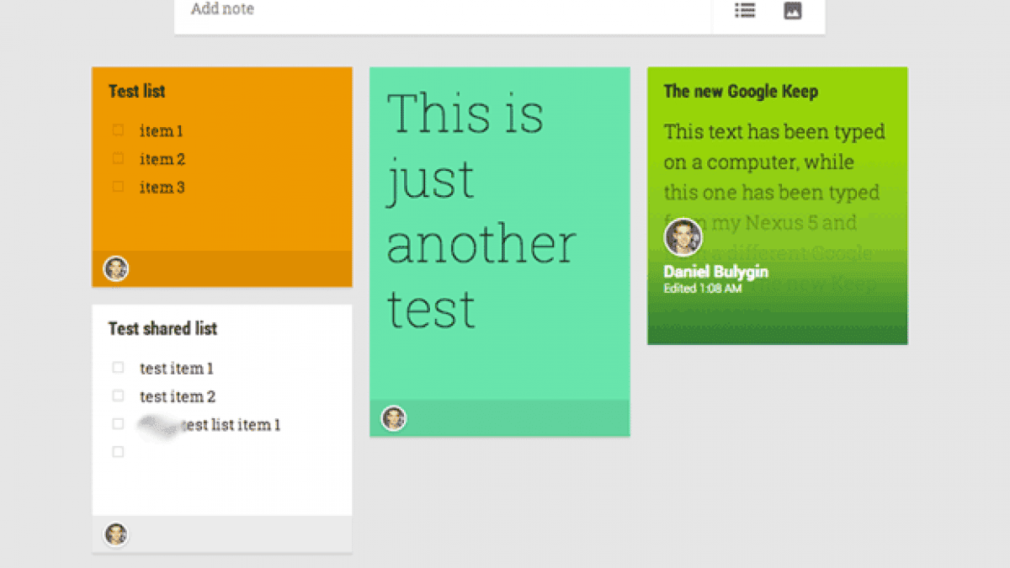Image resolution: width=1010 pixels, height=568 pixels.
Task: Tick the test item 1 checkbox
Action: [119, 368]
